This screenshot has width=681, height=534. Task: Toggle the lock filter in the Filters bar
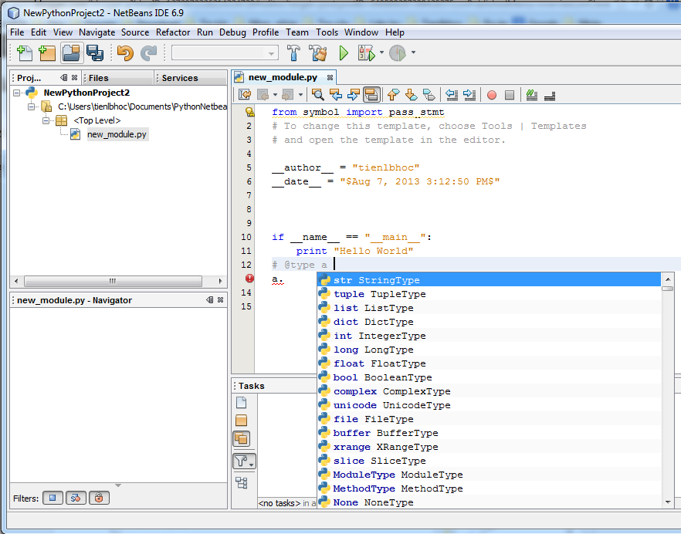tap(99, 498)
